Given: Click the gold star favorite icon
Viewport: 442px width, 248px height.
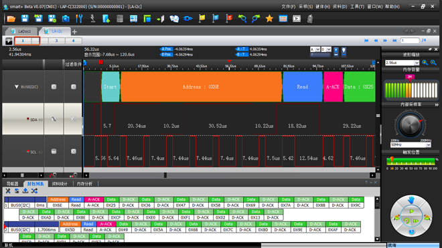Looking at the screenshot, I should pyautogui.click(x=269, y=19).
